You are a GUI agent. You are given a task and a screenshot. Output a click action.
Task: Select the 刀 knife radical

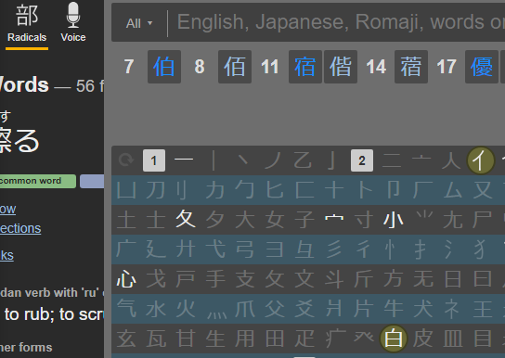(156, 190)
